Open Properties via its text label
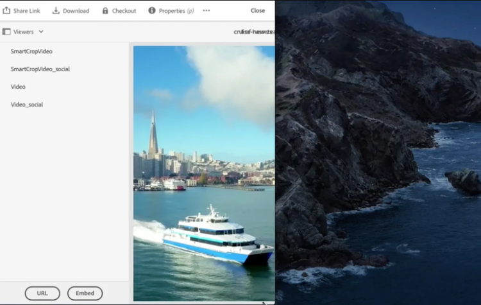481x305 pixels. point(172,11)
